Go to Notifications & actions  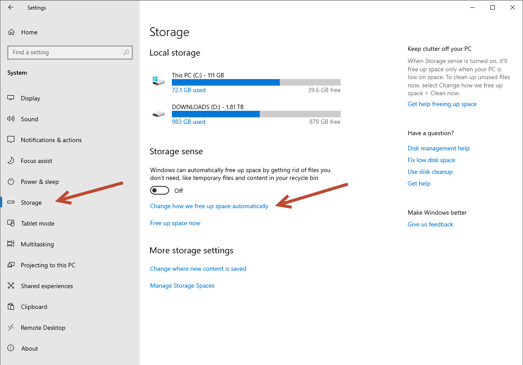coord(51,140)
